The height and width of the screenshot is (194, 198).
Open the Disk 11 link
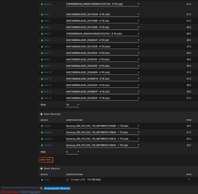tap(47, 79)
